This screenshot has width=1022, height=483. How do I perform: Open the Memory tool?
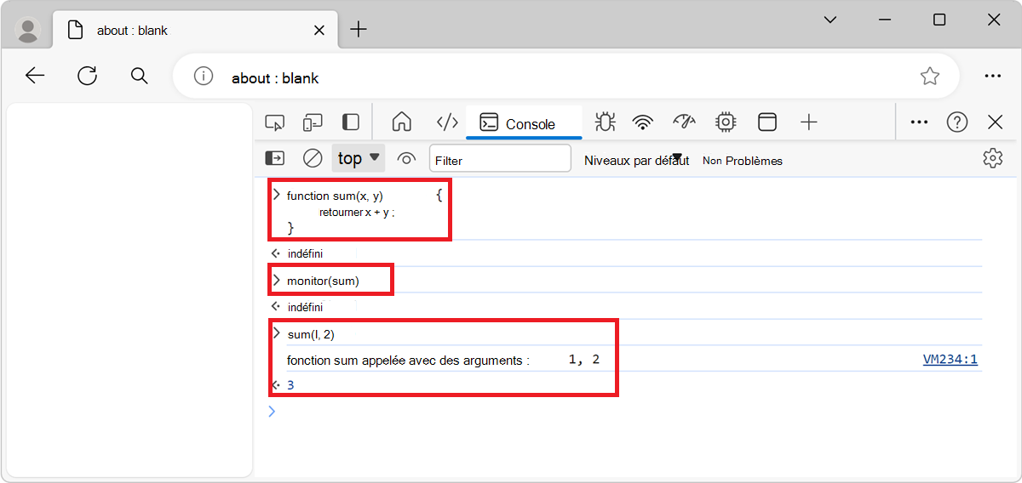pyautogui.click(x=726, y=122)
